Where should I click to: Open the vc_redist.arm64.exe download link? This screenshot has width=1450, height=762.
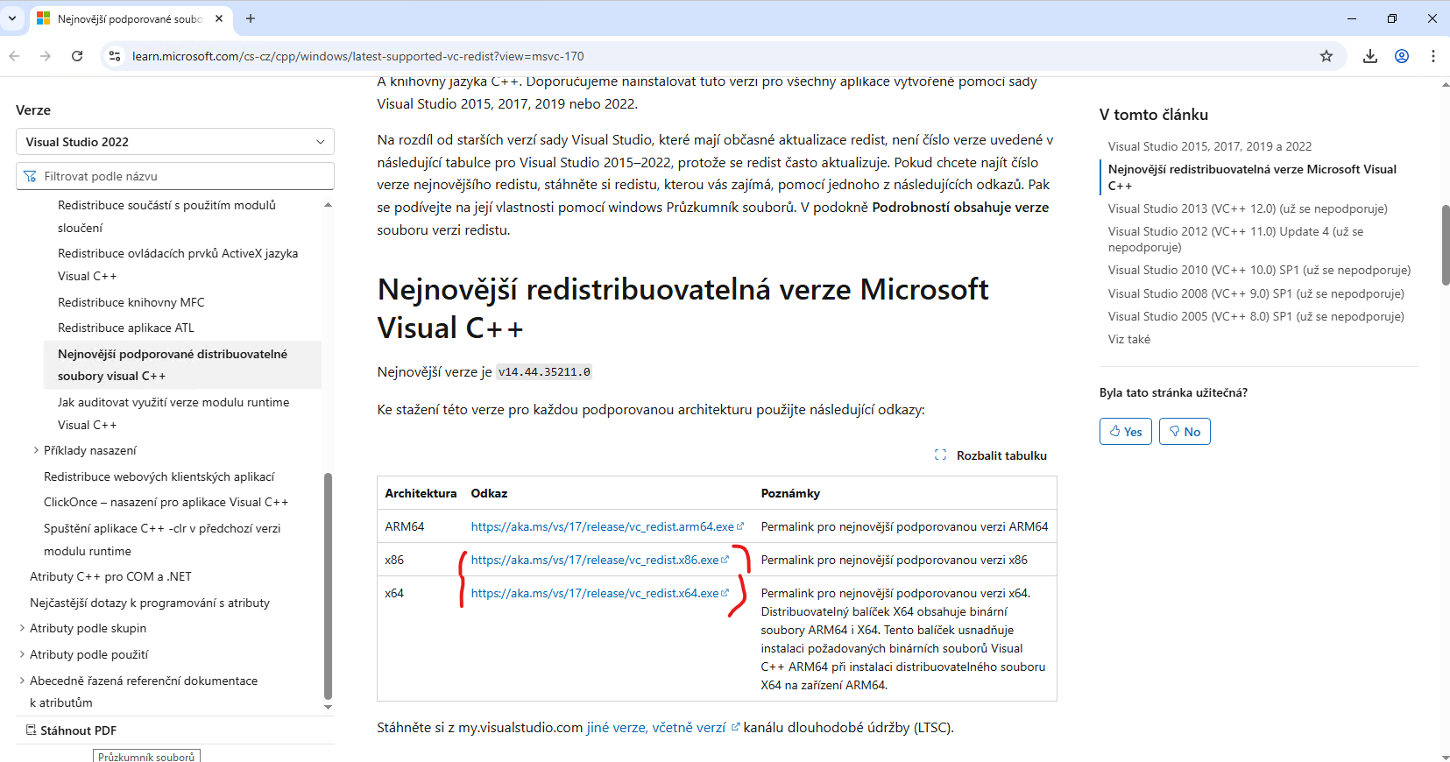click(x=602, y=526)
